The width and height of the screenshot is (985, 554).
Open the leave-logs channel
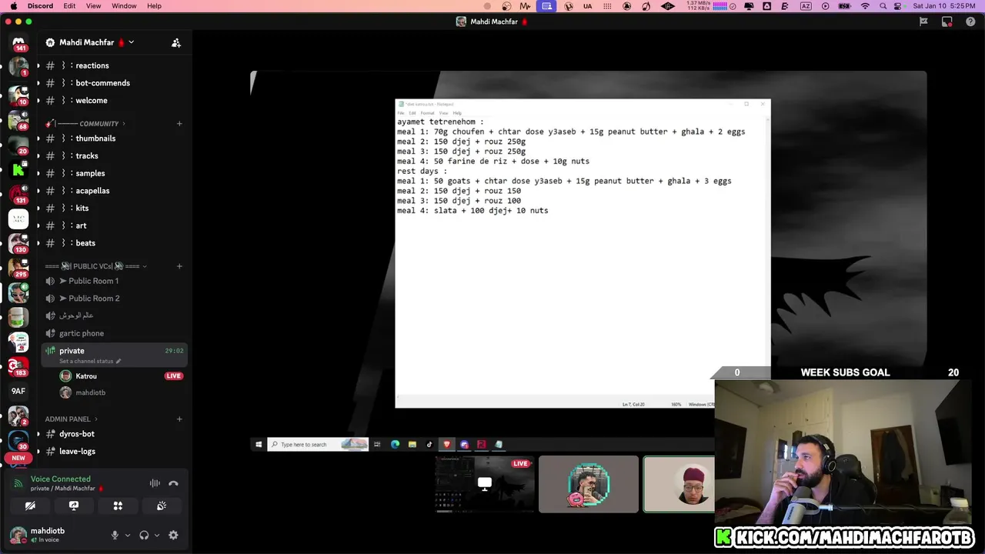coord(114,452)
